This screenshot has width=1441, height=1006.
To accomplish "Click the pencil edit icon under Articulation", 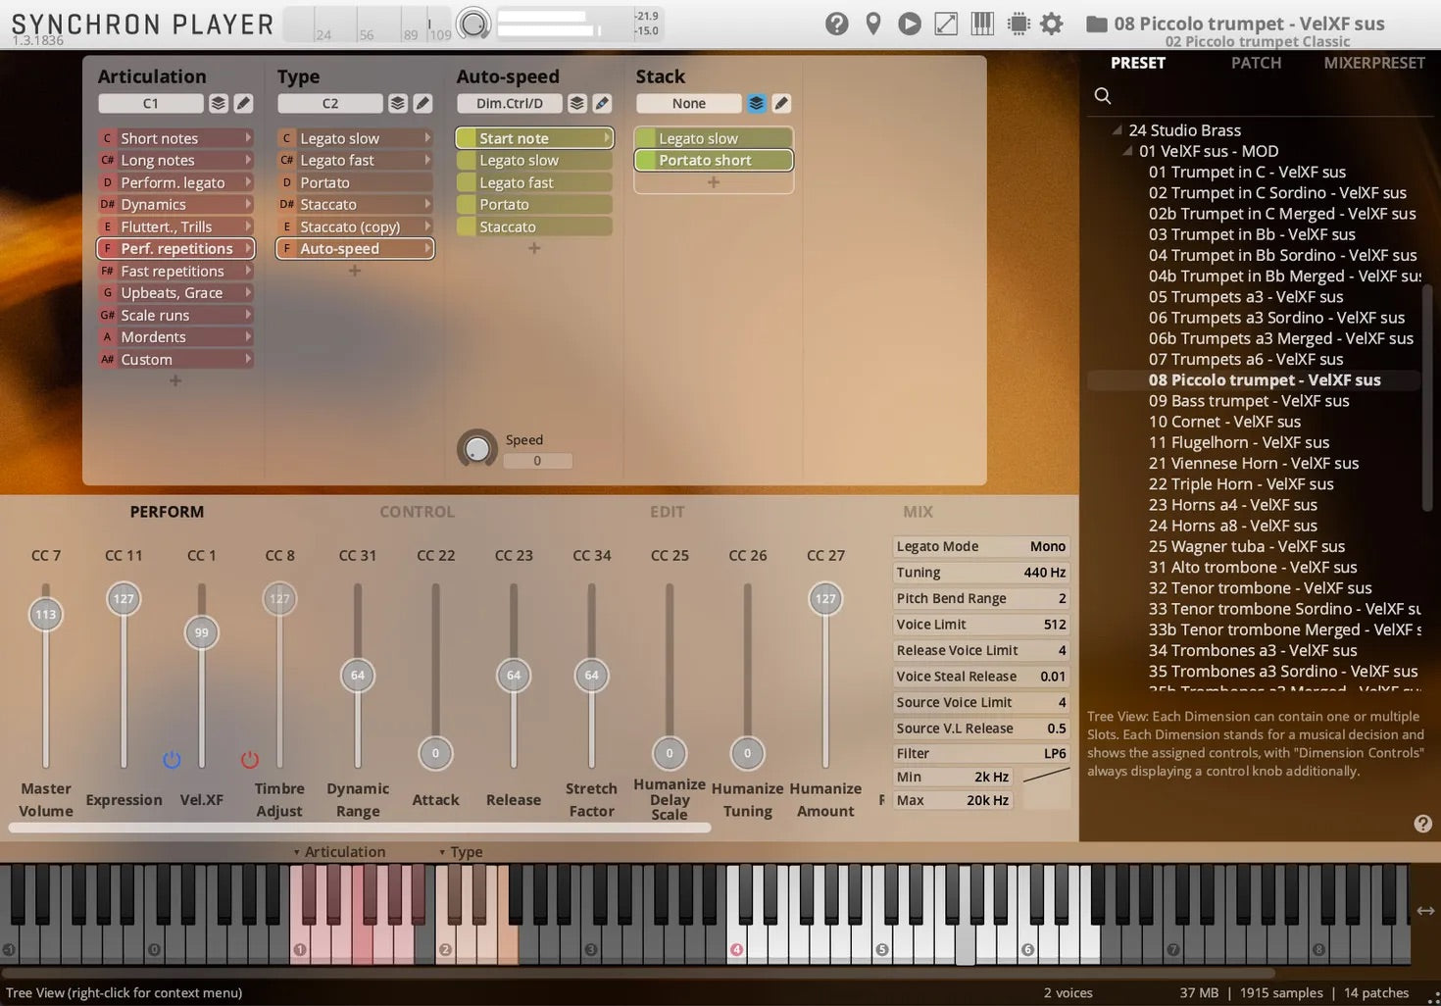I will coord(243,103).
